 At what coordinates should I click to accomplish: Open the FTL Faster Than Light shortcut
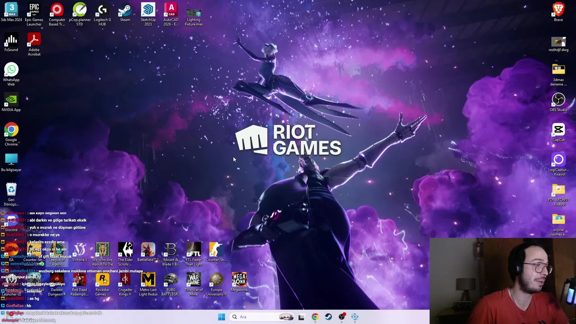193,254
